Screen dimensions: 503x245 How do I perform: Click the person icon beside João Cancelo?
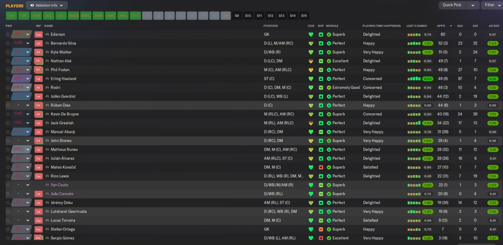click(x=47, y=194)
